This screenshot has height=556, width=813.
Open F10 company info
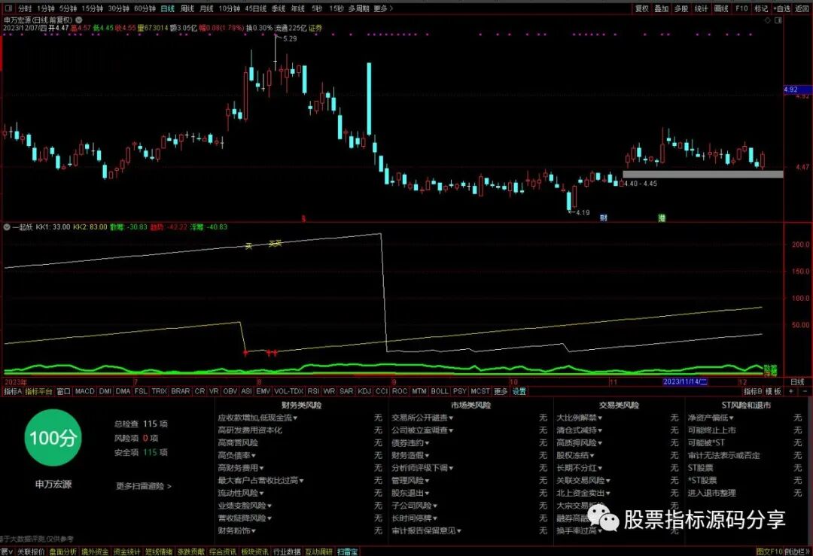click(x=741, y=8)
